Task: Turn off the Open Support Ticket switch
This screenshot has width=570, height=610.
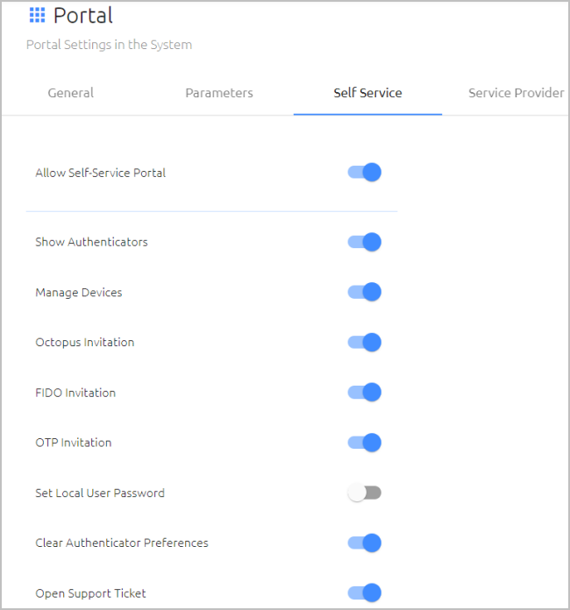Action: (x=365, y=592)
